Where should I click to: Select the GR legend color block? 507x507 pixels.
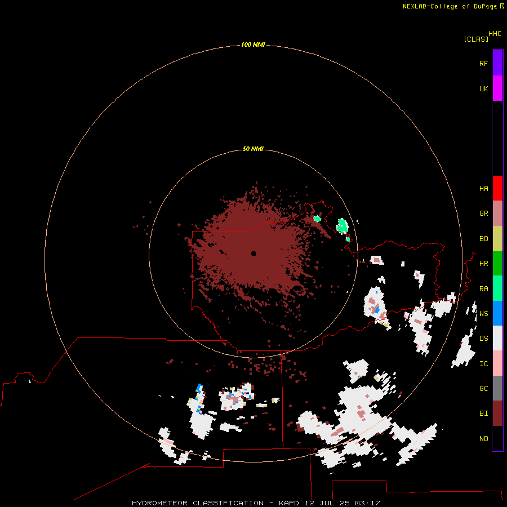pyautogui.click(x=497, y=214)
